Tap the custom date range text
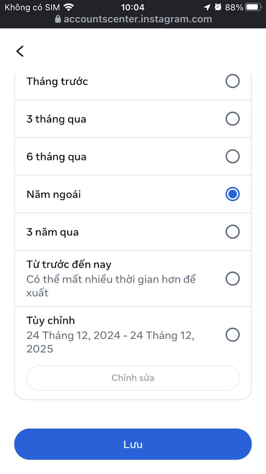The height and width of the screenshot is (474, 266). (110, 342)
